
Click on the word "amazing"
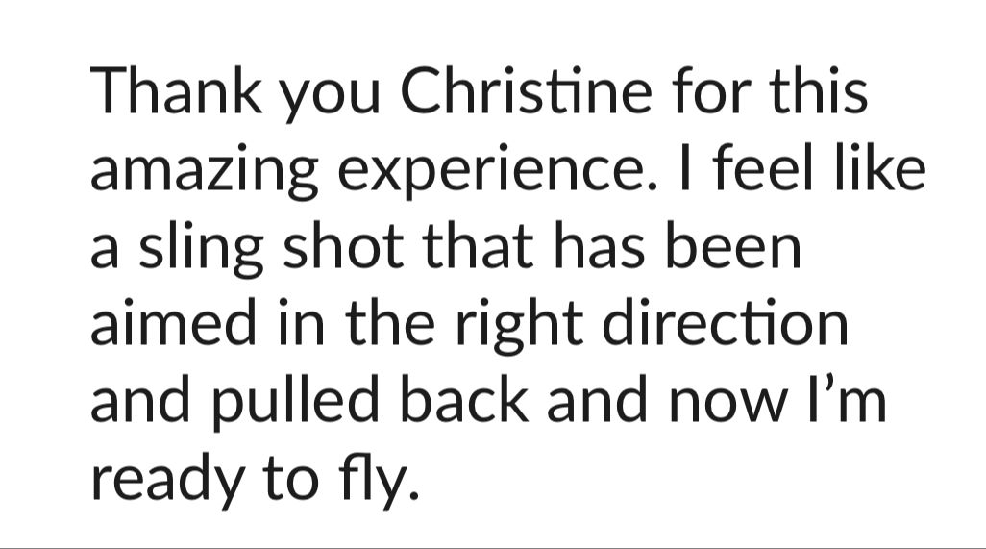(x=205, y=172)
